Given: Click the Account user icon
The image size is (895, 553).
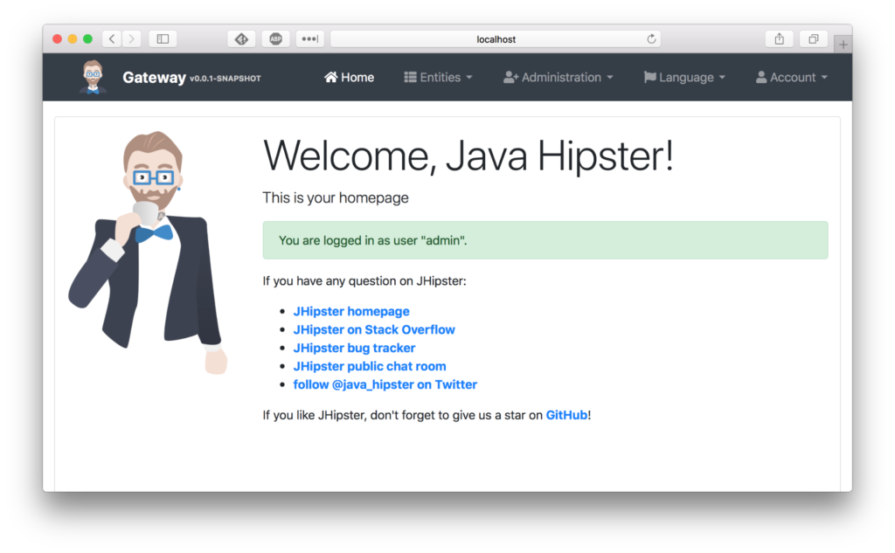Looking at the screenshot, I should 760,77.
